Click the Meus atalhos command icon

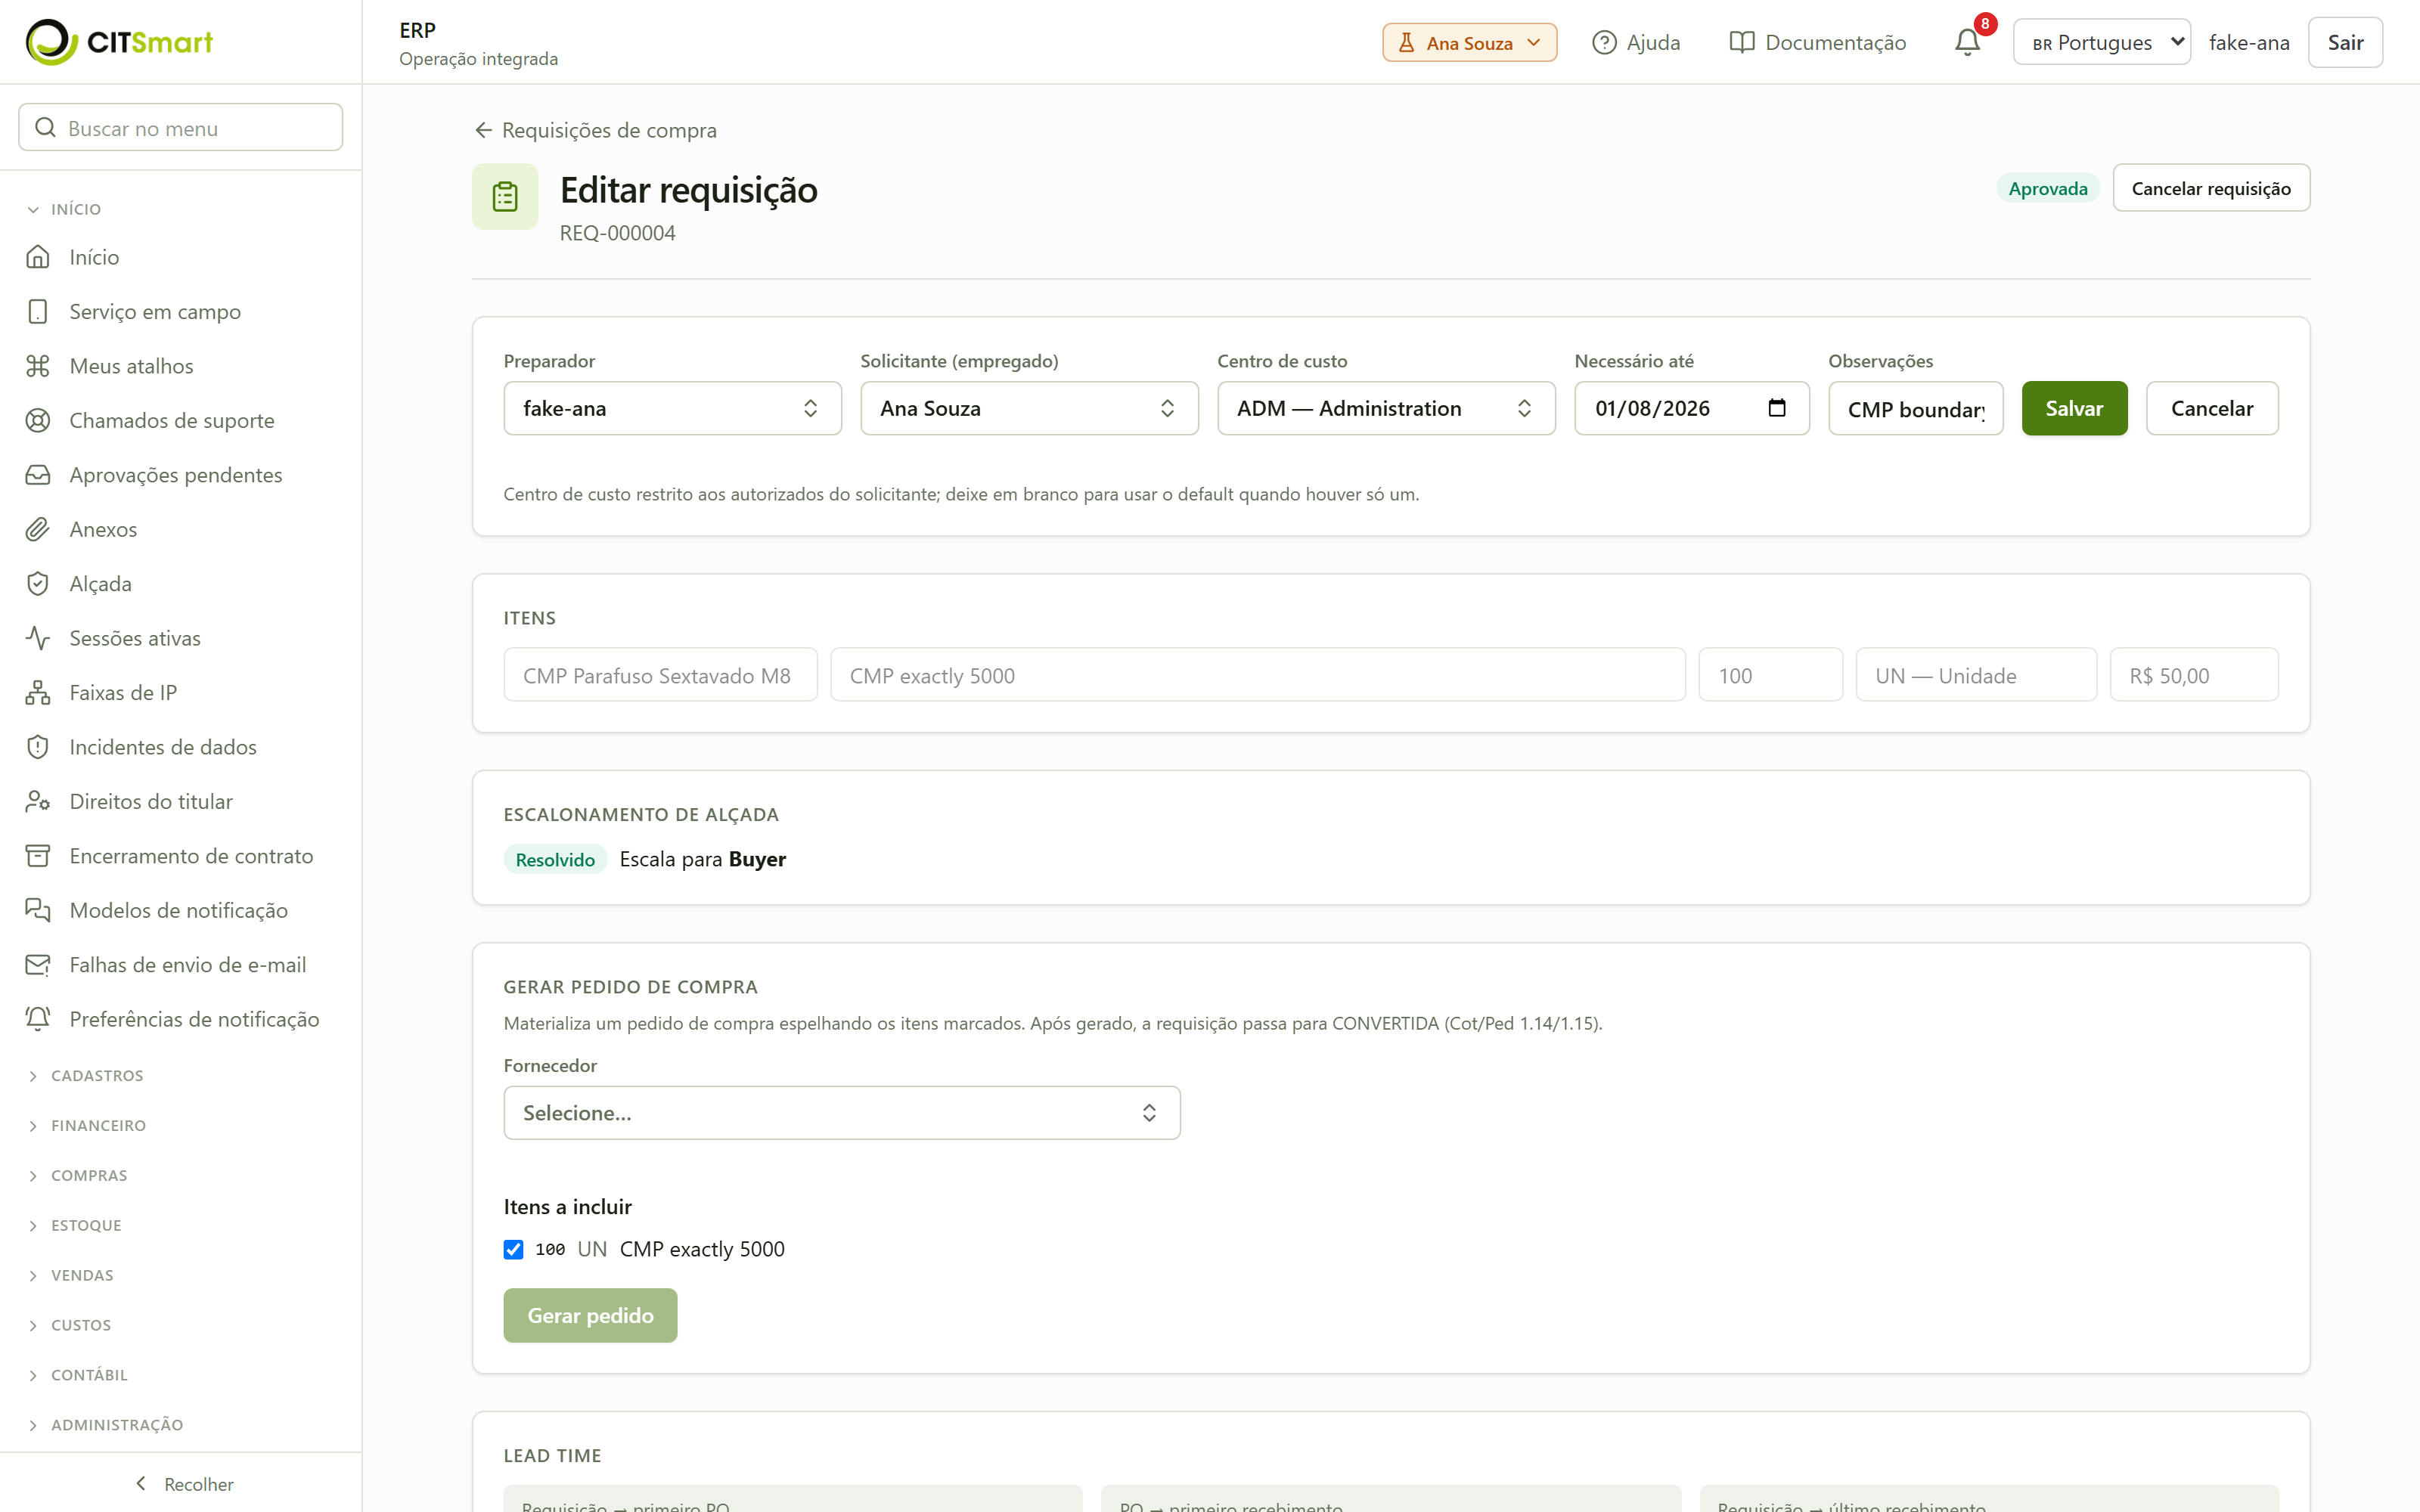[x=38, y=366]
